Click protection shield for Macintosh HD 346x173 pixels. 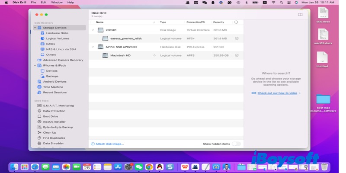[x=237, y=55]
